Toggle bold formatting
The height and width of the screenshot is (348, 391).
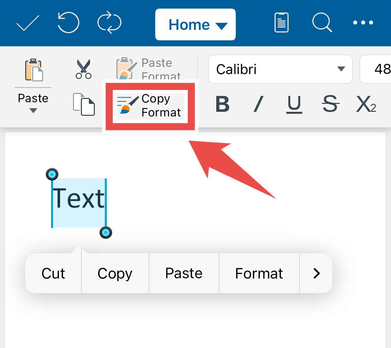pyautogui.click(x=223, y=104)
